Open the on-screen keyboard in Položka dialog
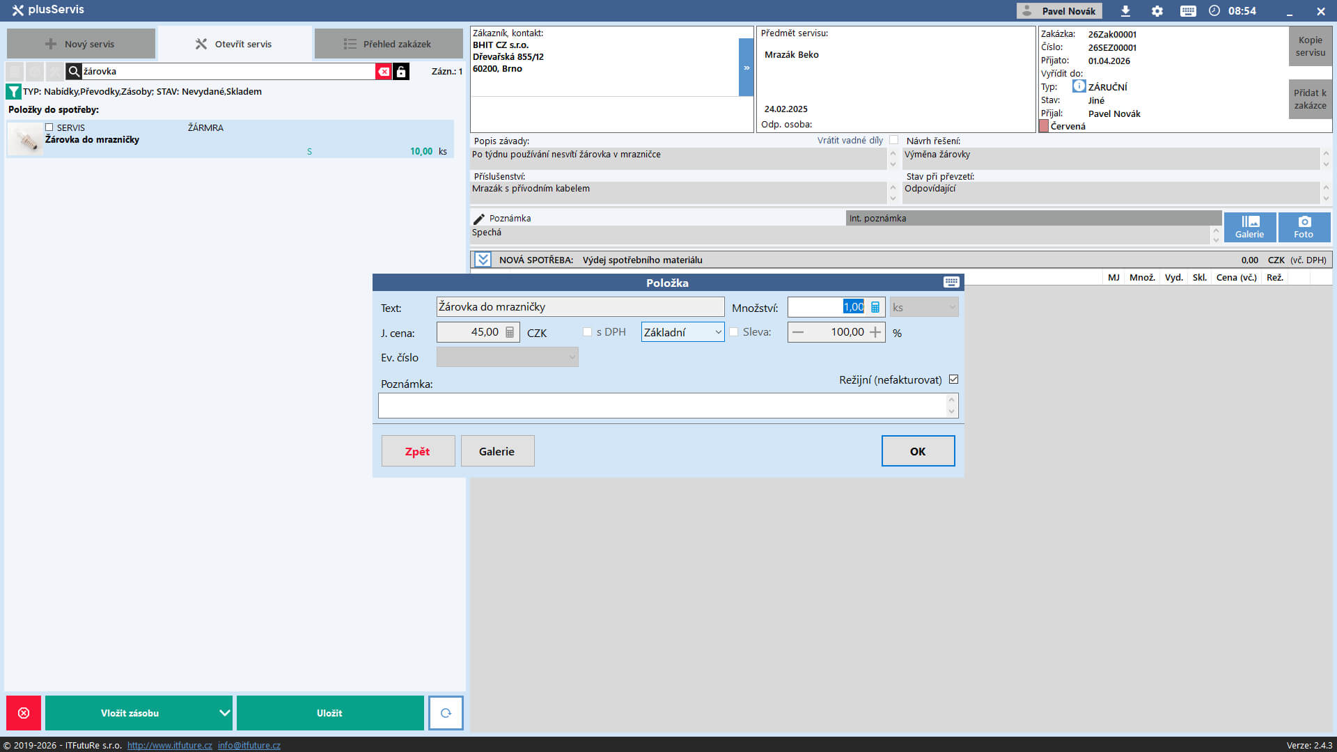The image size is (1337, 752). click(951, 282)
